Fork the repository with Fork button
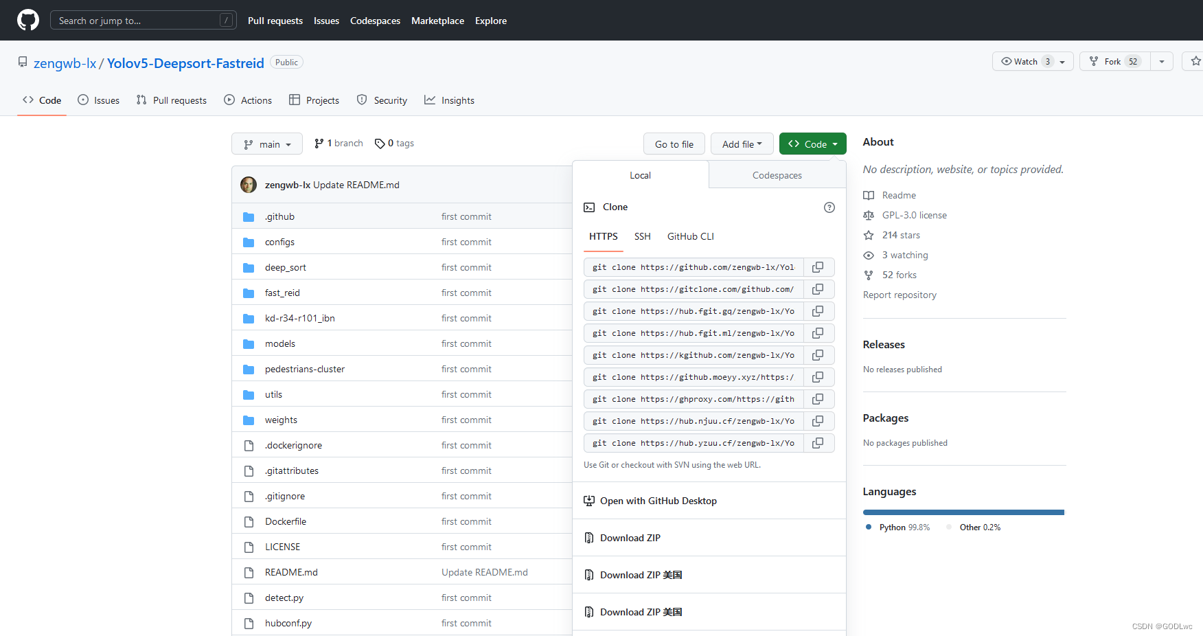Screen dimensions: 1203x636 [x=1115, y=61]
